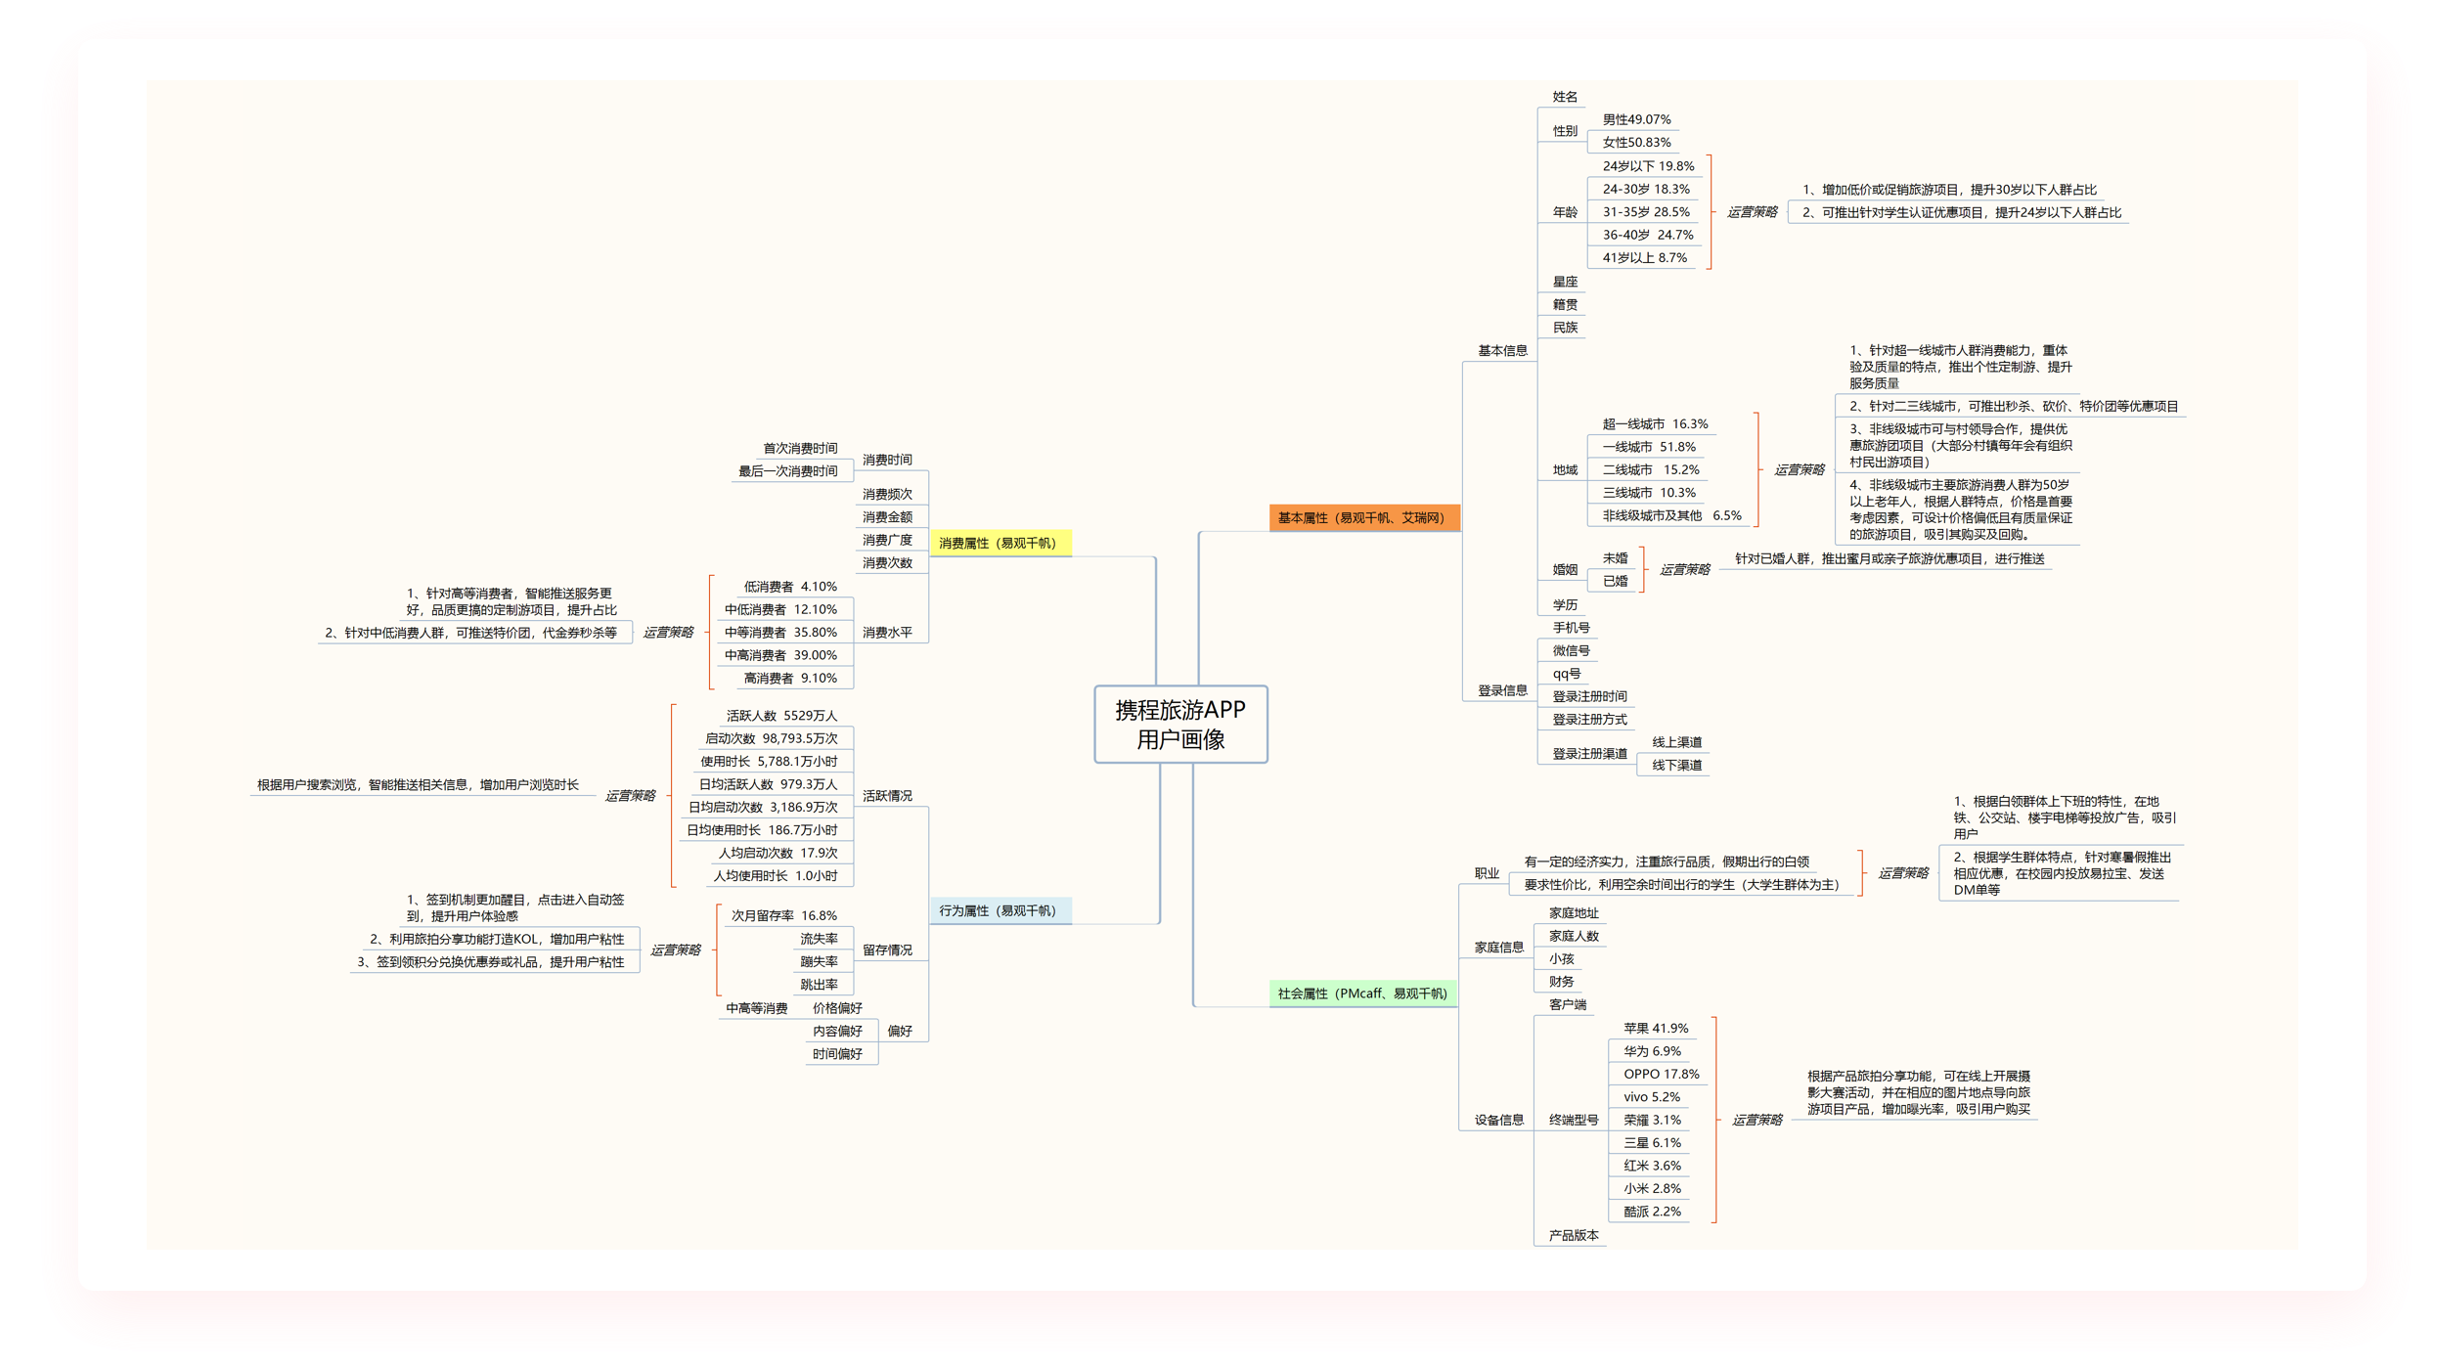This screenshot has width=2445, height=1369.
Task: Select the 登录注册方式 node
Action: coord(1589,719)
